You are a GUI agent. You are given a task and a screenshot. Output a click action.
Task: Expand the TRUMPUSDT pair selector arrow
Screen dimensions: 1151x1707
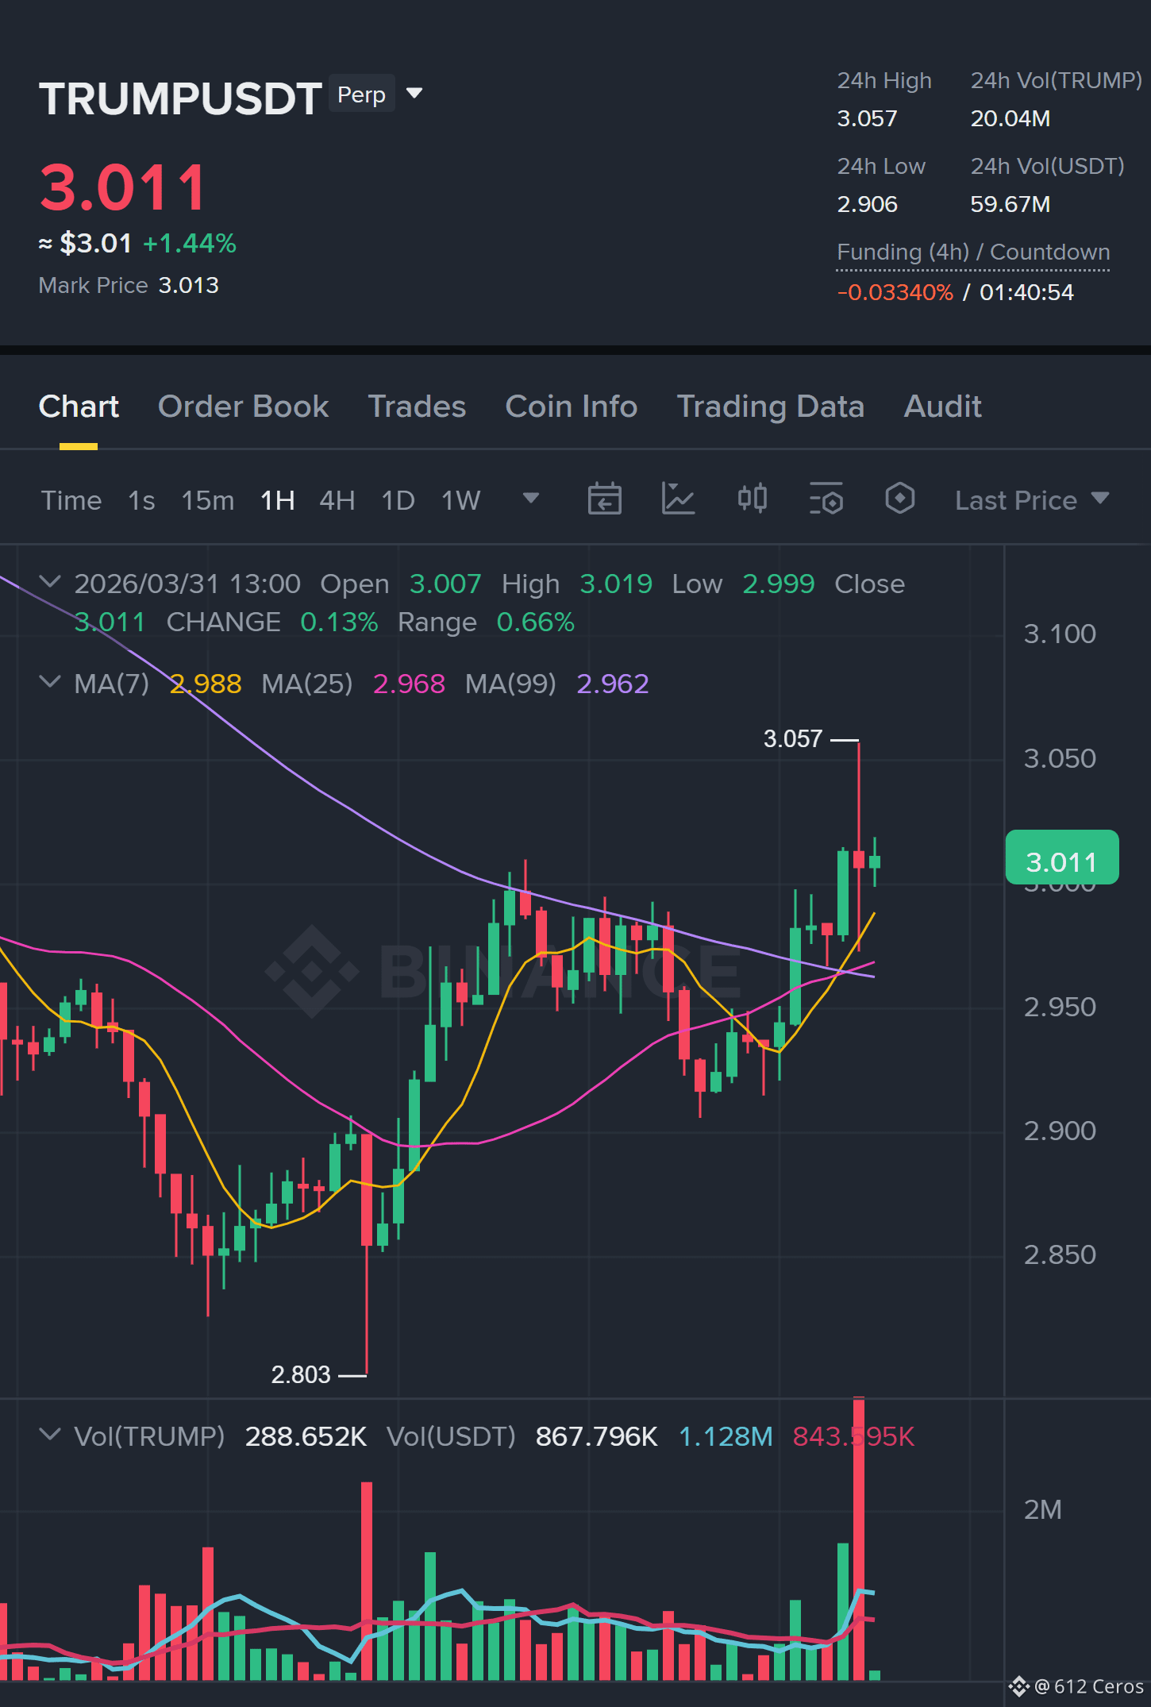click(414, 94)
